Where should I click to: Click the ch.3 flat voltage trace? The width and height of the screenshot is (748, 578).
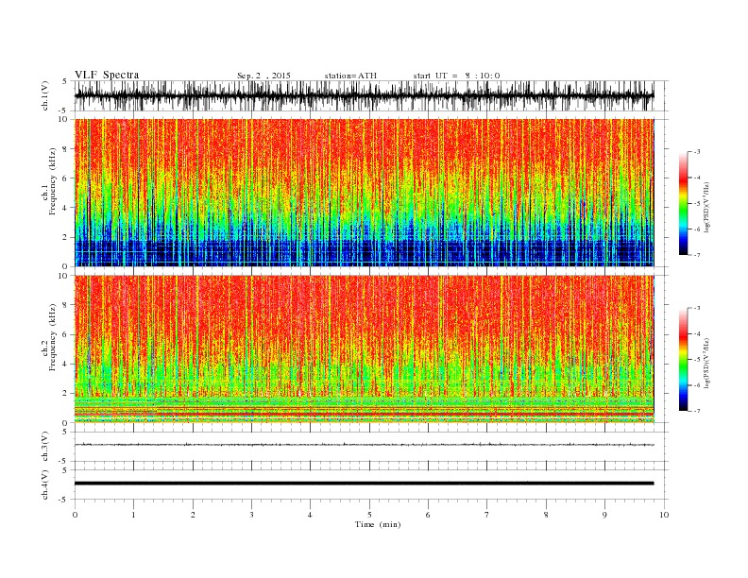pos(364,445)
